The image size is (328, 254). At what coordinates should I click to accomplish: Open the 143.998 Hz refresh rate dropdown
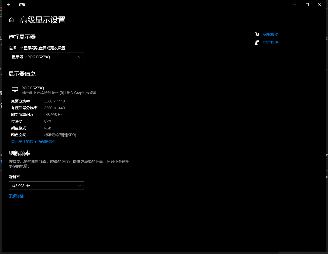46,186
